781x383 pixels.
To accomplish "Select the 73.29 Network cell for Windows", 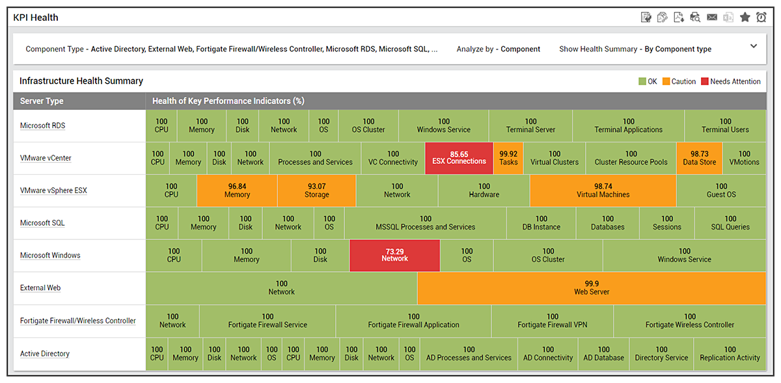I will (394, 256).
